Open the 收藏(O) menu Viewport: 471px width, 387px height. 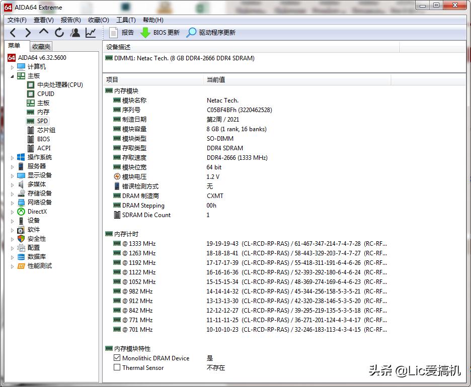pyautogui.click(x=98, y=20)
